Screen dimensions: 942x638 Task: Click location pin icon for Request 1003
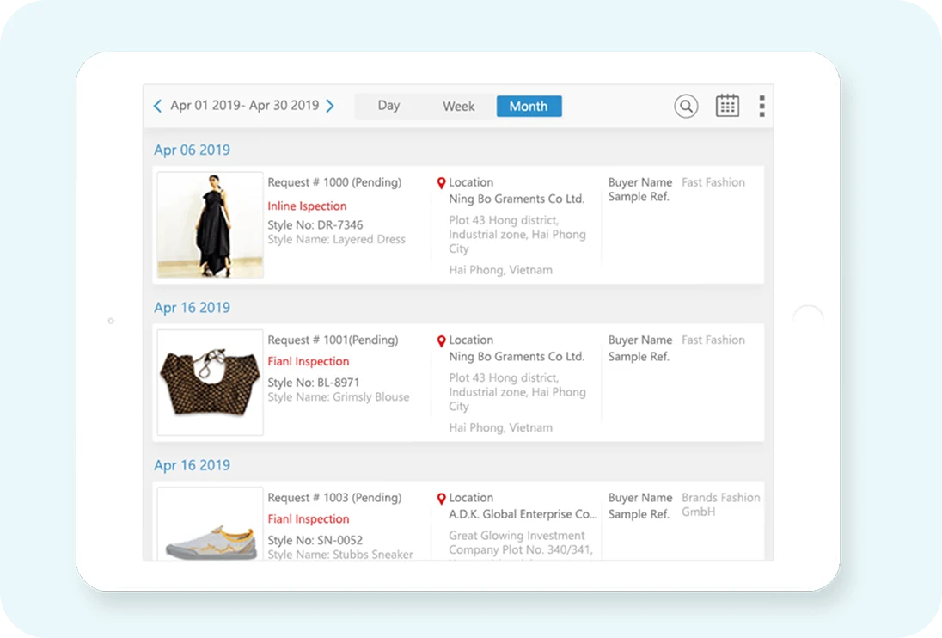click(442, 499)
